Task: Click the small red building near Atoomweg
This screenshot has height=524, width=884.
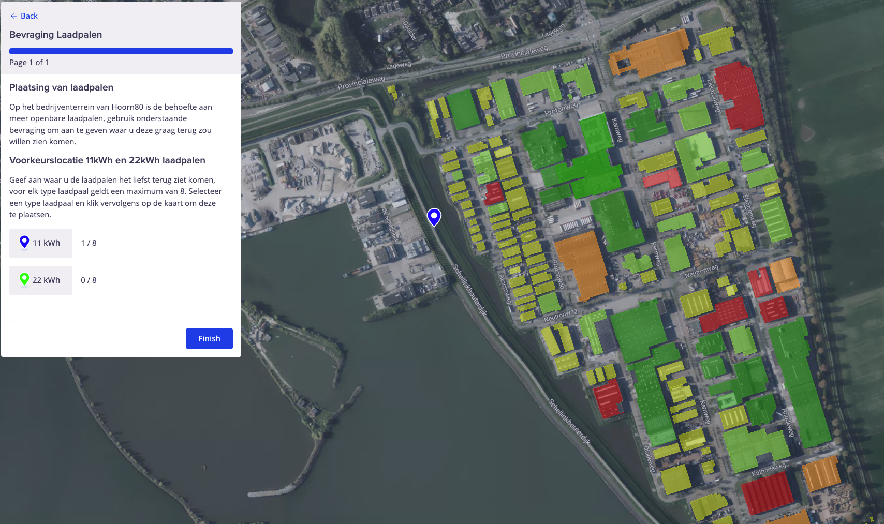Action: tap(493, 193)
